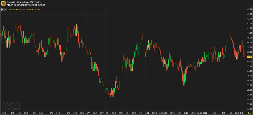
Task: Click the PTT,D1 header text
Action: click(11, 5)
